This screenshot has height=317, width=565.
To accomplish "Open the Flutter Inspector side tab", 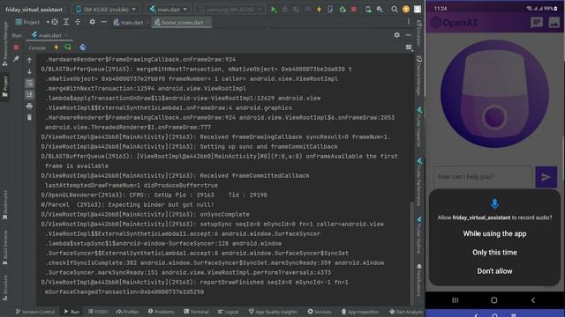I will pos(419,127).
